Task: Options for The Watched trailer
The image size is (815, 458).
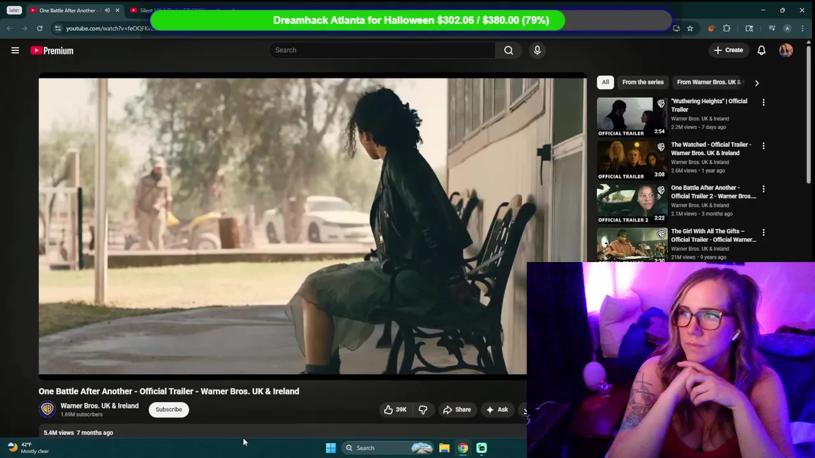Action: 763,146
